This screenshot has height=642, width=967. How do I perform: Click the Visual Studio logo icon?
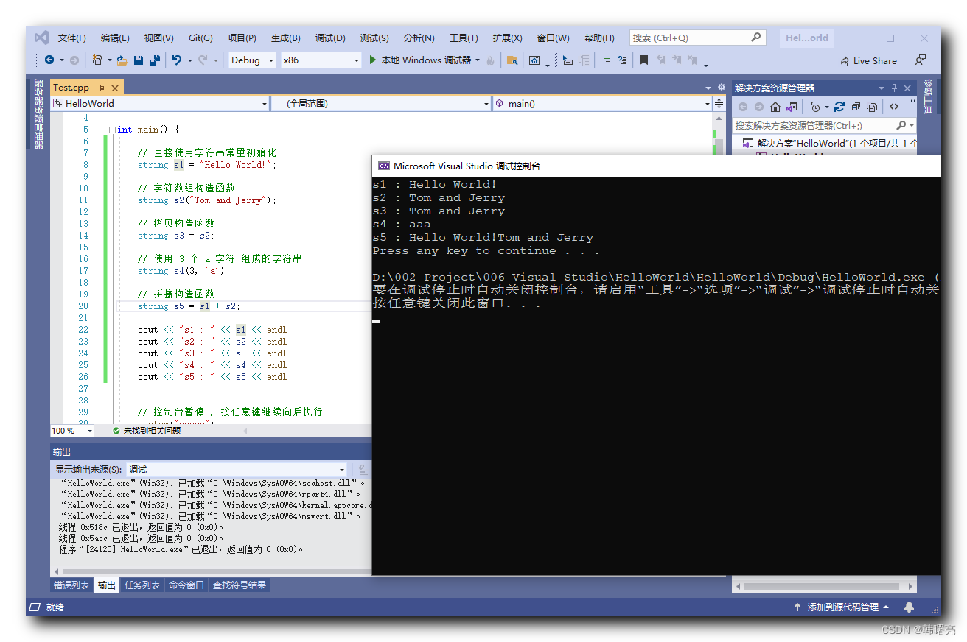[x=42, y=38]
